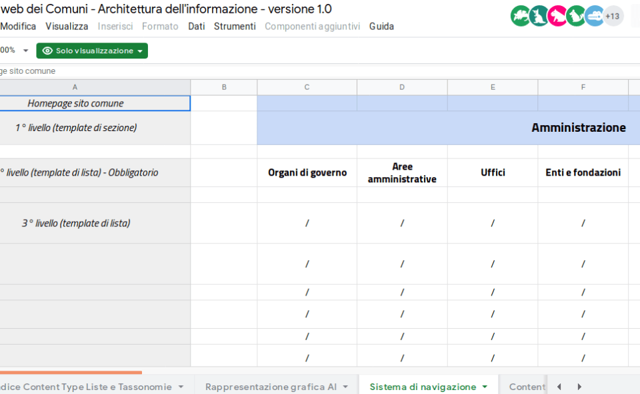Click the first green anonymous viewer avatar
The height and width of the screenshot is (394, 640).
tap(520, 16)
